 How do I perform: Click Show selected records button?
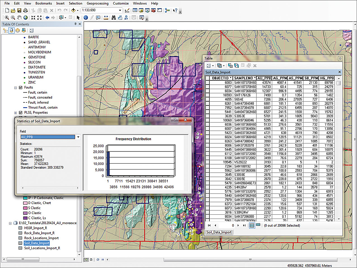click(x=258, y=225)
